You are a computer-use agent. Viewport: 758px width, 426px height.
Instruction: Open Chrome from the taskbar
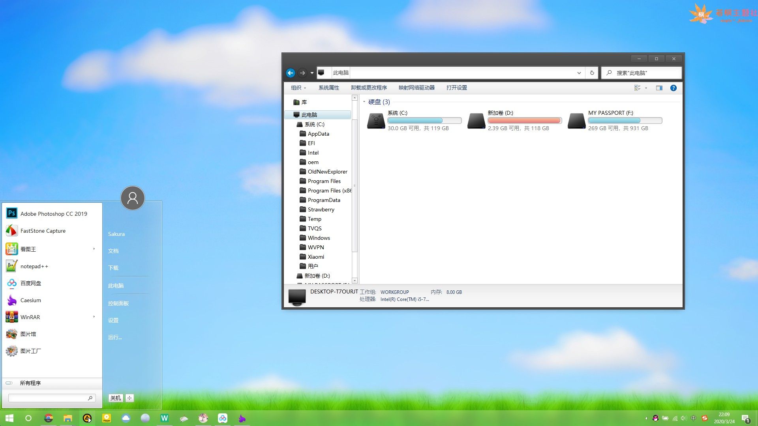click(x=49, y=418)
